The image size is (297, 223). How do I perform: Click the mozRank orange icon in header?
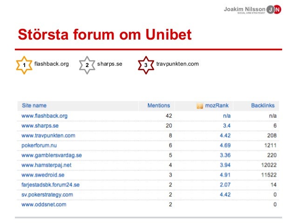pos(200,106)
